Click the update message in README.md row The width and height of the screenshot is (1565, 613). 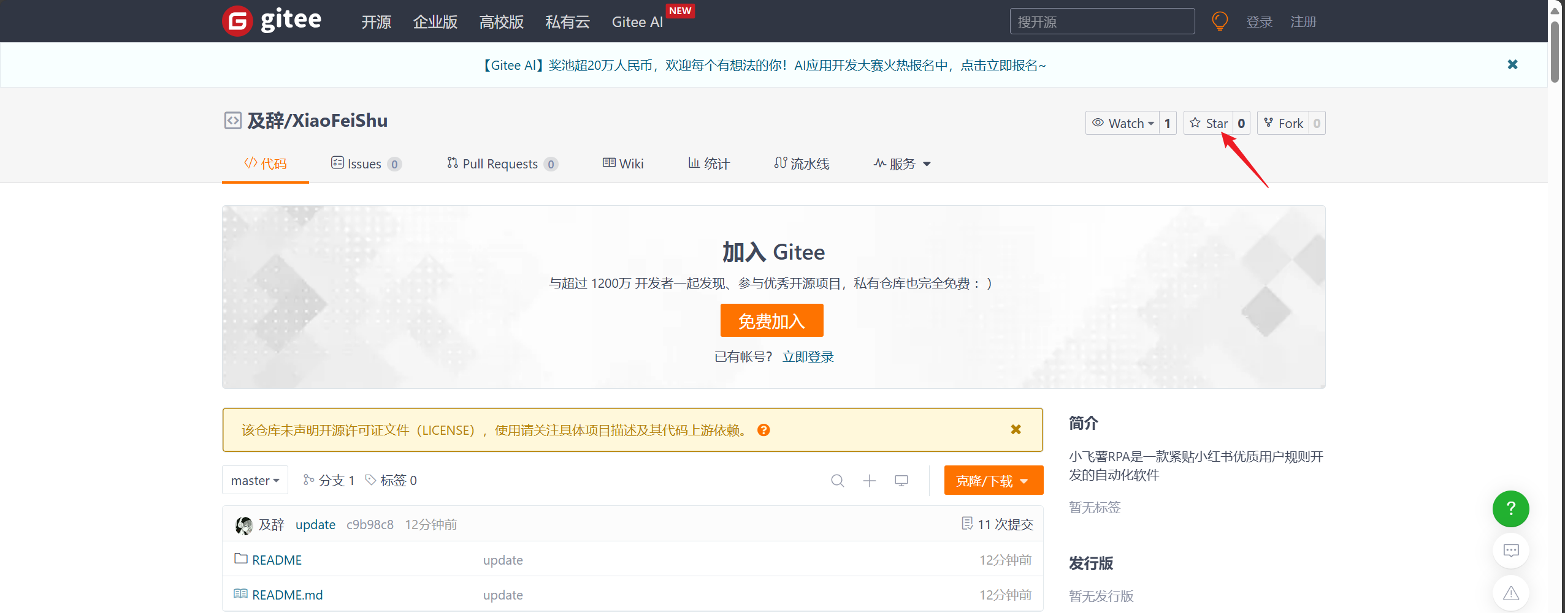[x=503, y=595]
